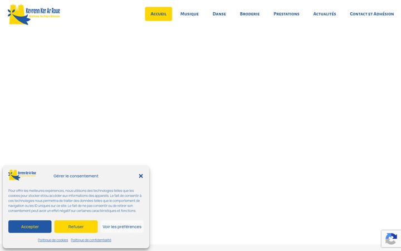The height and width of the screenshot is (251, 401).
Task: Accept cookies with the Accepter button
Action: (30, 226)
